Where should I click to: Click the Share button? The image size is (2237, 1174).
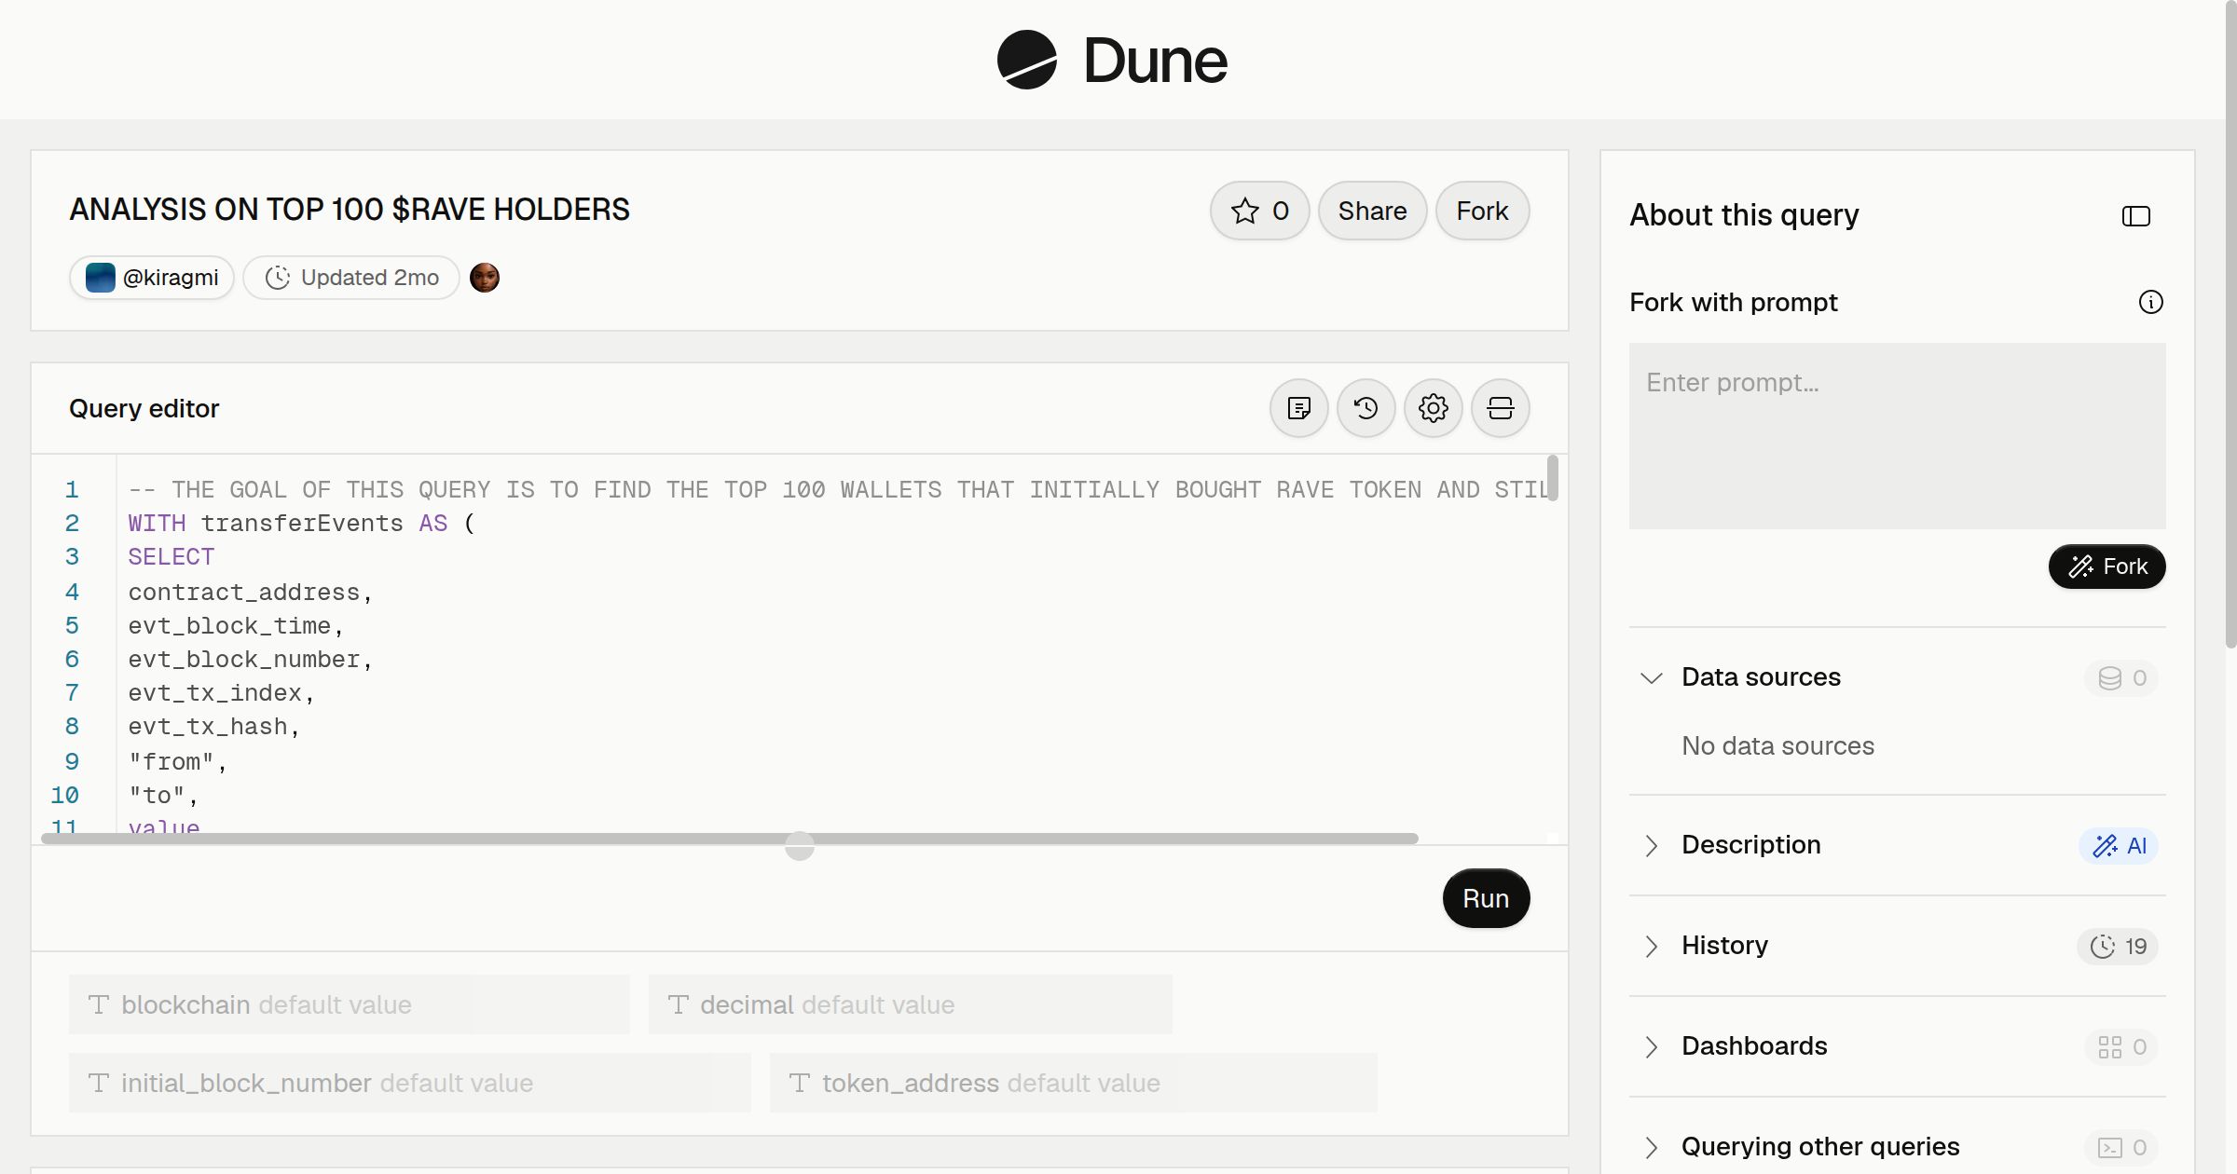[1372, 211]
